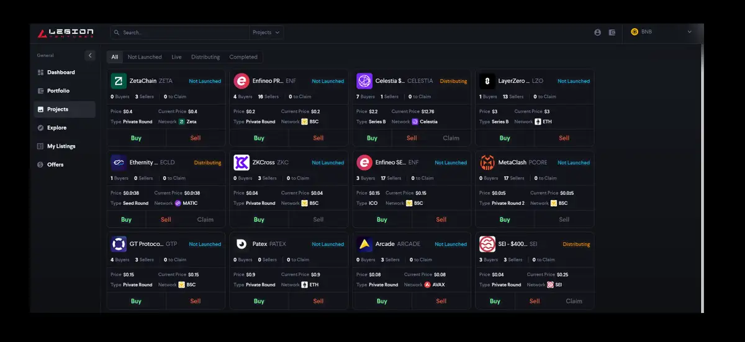Select the ZKCross project logo
This screenshot has width=745, height=342.
click(242, 163)
